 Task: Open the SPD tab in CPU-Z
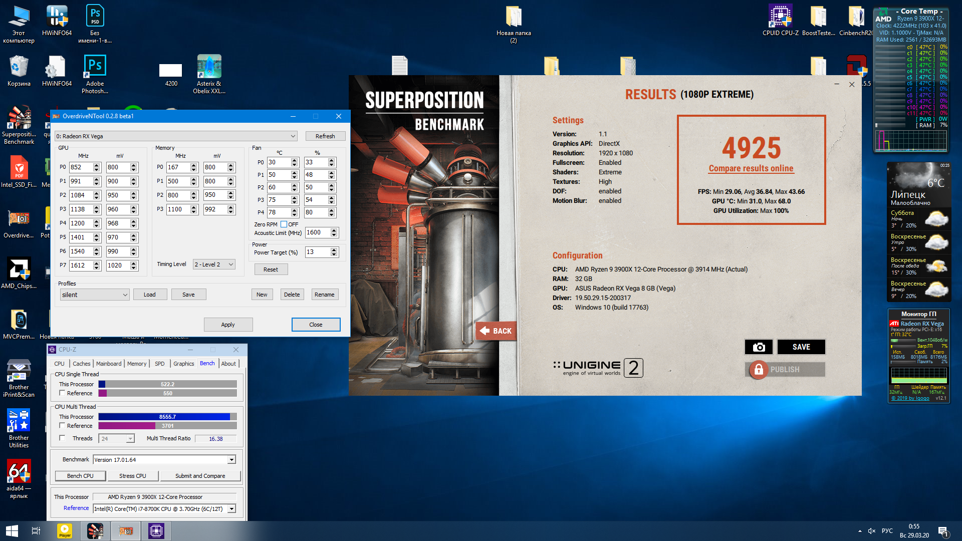(x=159, y=364)
